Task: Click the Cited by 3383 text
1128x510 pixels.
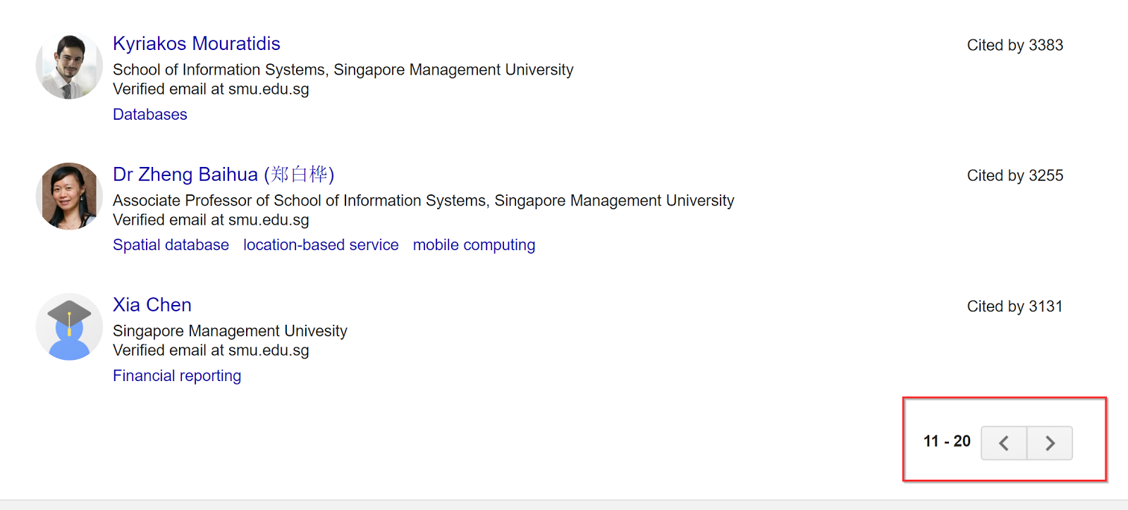Action: 1014,45
